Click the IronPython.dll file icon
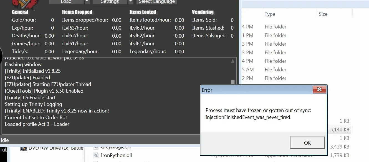Viewport: 369px width, 162px height. tap(96, 155)
